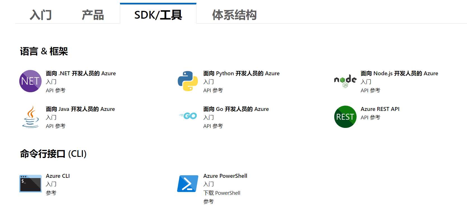Click the Node.js logo icon
Image resolution: width=467 pixels, height=214 pixels.
345,81
